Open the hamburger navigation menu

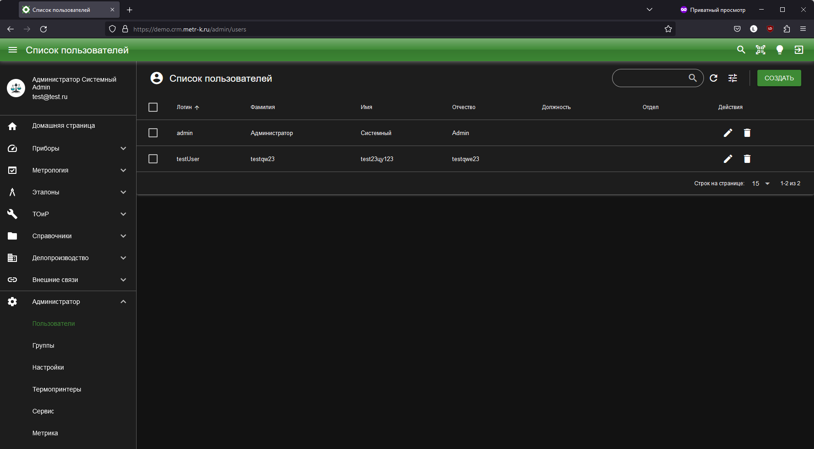(x=13, y=50)
